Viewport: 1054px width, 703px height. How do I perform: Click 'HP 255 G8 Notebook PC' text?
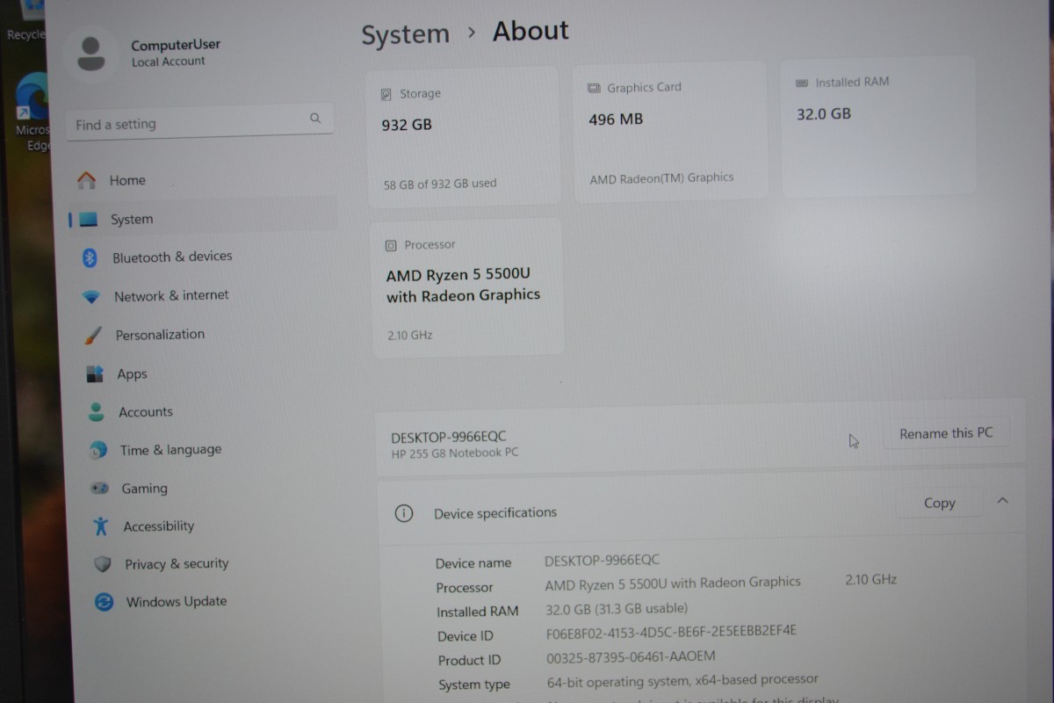pyautogui.click(x=454, y=453)
